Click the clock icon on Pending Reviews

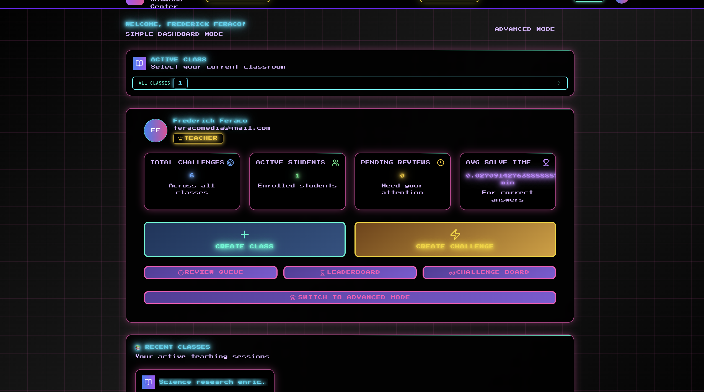441,163
